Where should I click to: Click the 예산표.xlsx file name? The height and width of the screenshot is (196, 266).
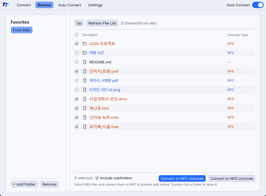click(99, 108)
